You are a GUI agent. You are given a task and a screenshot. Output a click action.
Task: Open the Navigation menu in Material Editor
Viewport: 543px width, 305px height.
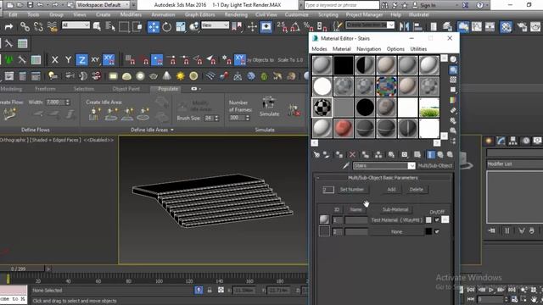tap(368, 49)
